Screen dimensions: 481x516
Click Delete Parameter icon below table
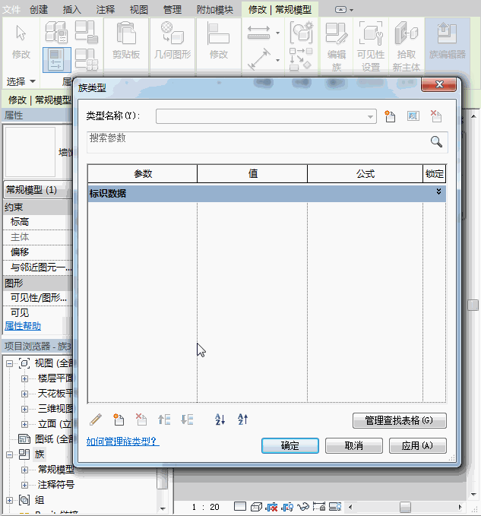pyautogui.click(x=141, y=419)
